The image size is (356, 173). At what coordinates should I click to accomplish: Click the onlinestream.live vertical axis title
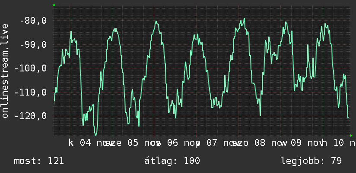coord(5,71)
